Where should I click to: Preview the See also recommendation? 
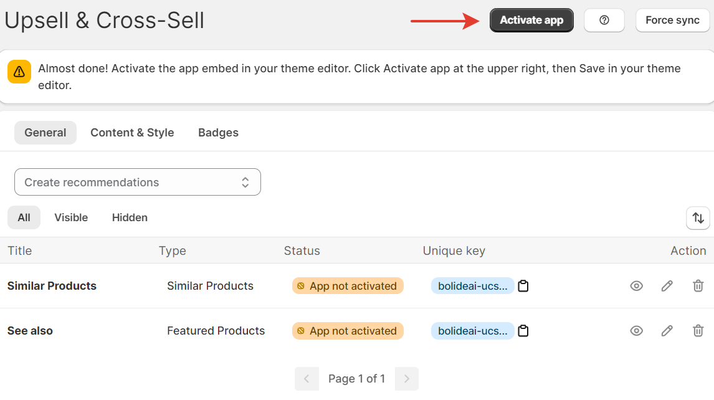[x=636, y=331]
